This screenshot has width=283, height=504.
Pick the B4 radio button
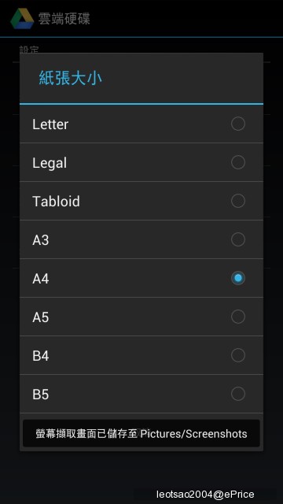point(238,355)
